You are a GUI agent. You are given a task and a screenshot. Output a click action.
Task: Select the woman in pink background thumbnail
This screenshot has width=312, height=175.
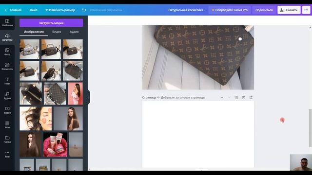click(76, 93)
